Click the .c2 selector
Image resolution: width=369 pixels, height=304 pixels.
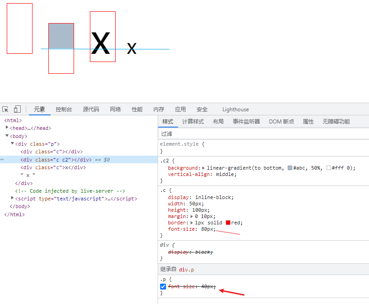coord(164,161)
